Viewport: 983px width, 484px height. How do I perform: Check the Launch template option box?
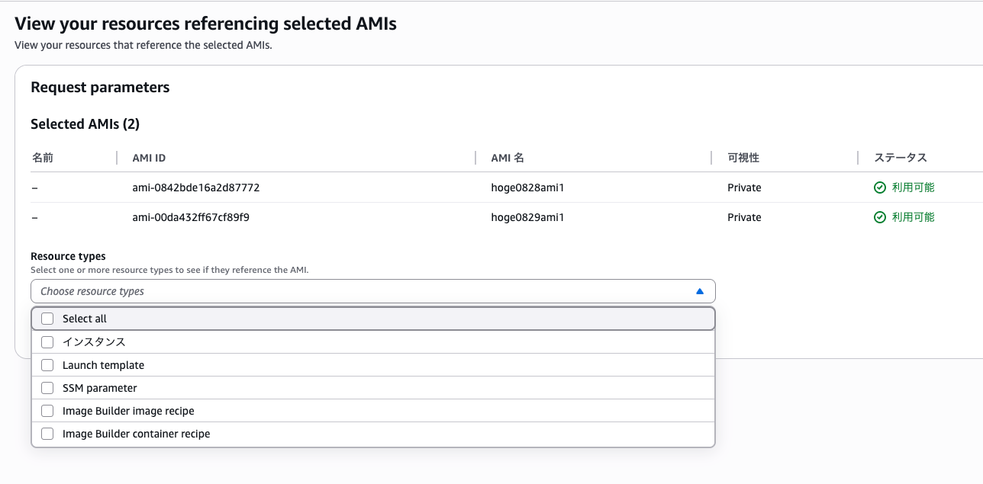coord(47,365)
